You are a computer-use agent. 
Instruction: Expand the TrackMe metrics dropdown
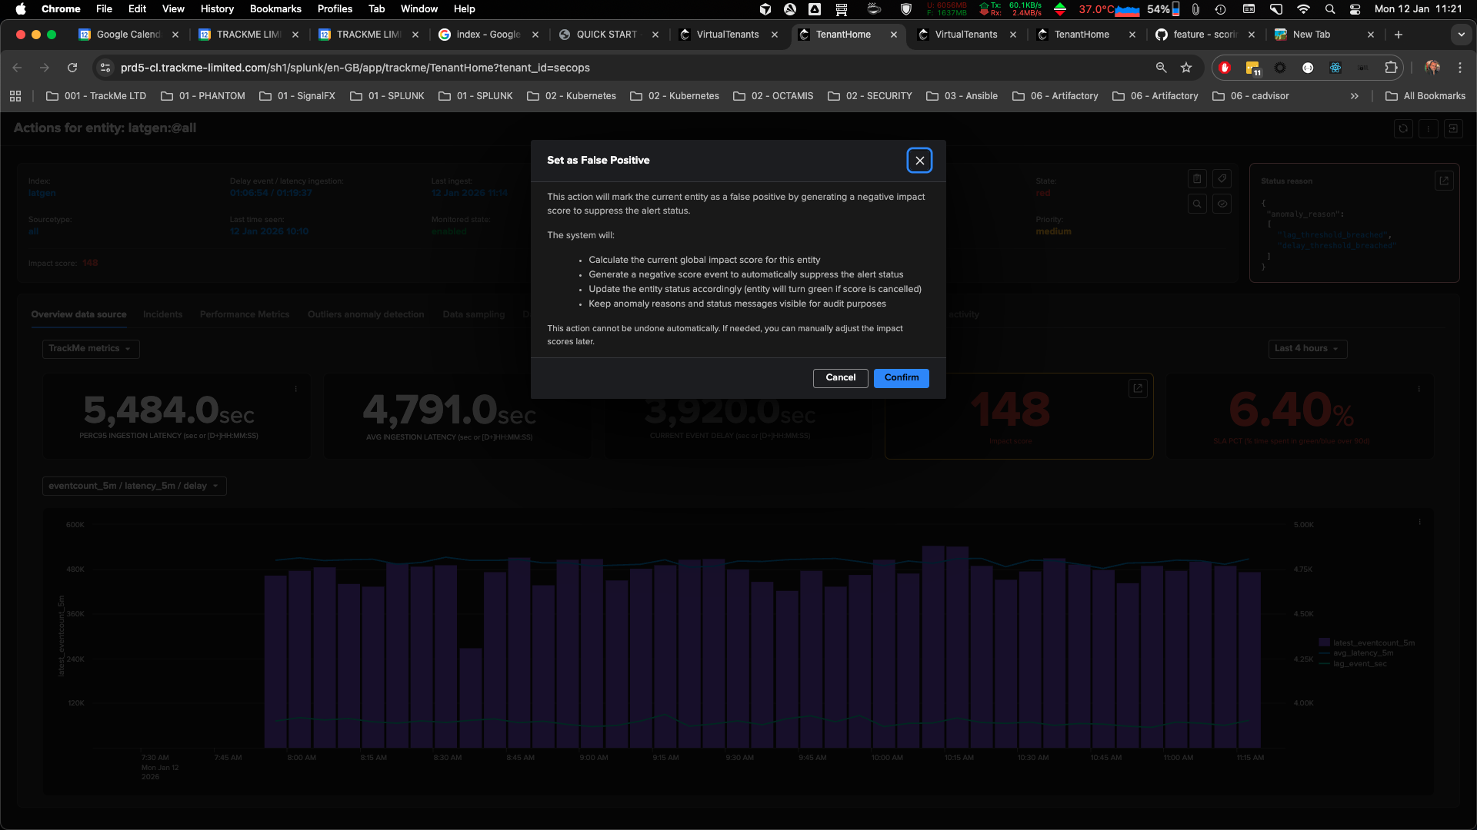point(90,348)
